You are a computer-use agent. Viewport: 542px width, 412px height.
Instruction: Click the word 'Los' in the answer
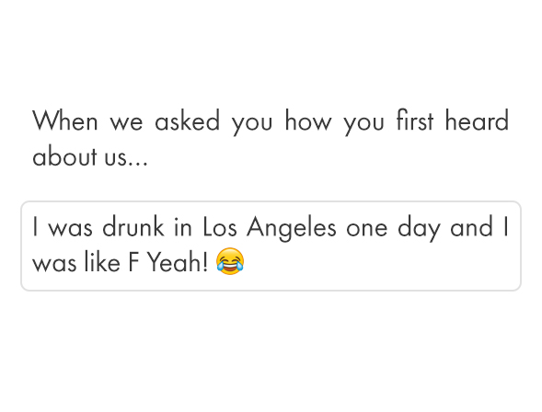click(x=220, y=226)
